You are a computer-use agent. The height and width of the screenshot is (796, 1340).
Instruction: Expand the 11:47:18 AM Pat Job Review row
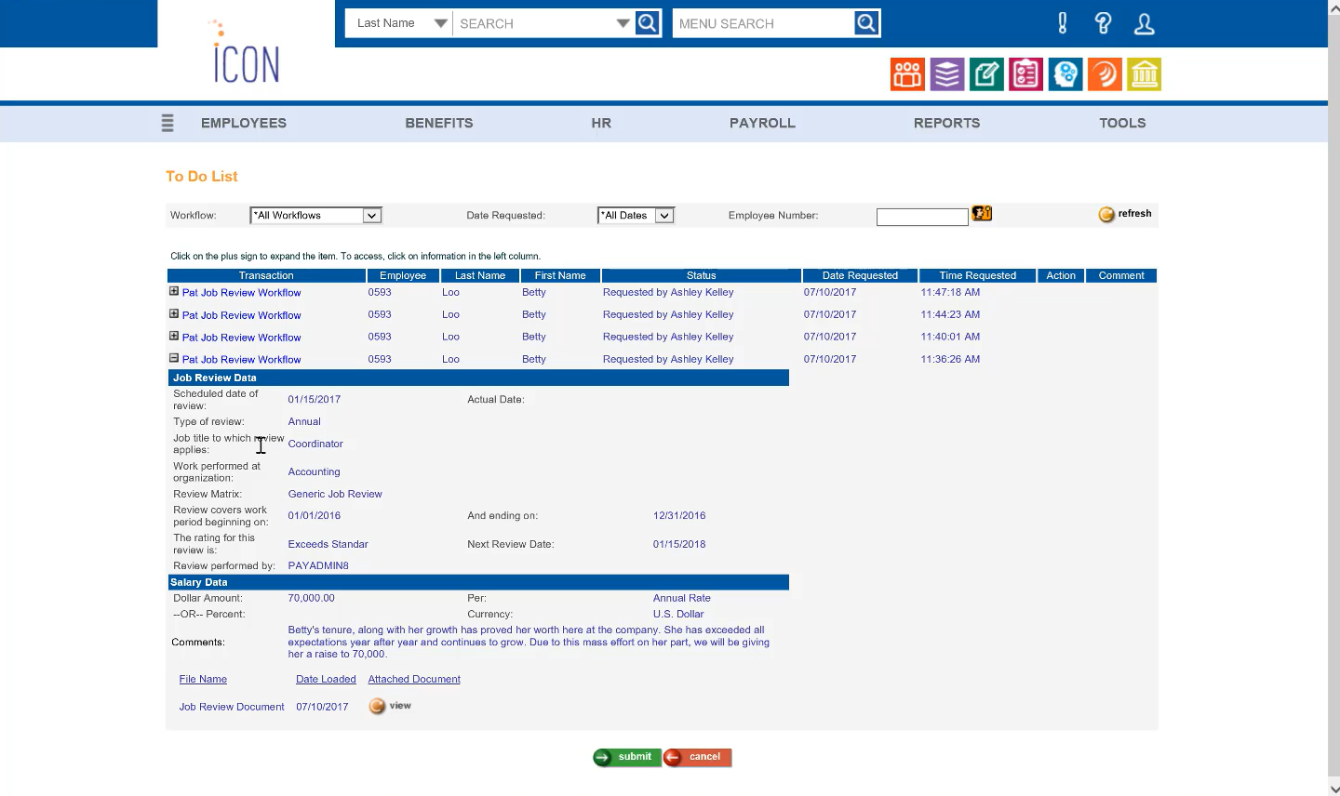(x=174, y=291)
